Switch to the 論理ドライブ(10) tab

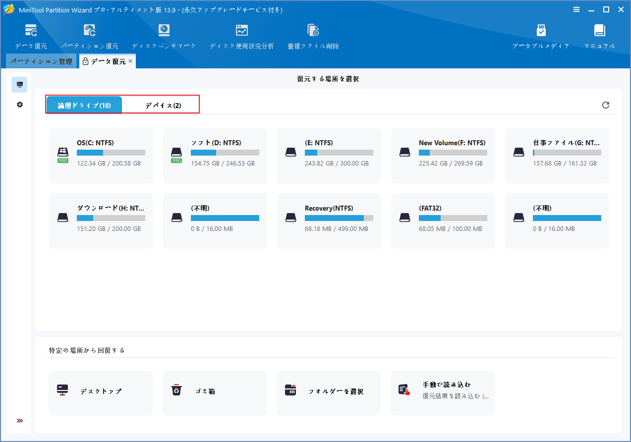coord(84,105)
